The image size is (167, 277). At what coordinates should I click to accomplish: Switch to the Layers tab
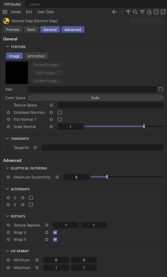coord(35,4)
